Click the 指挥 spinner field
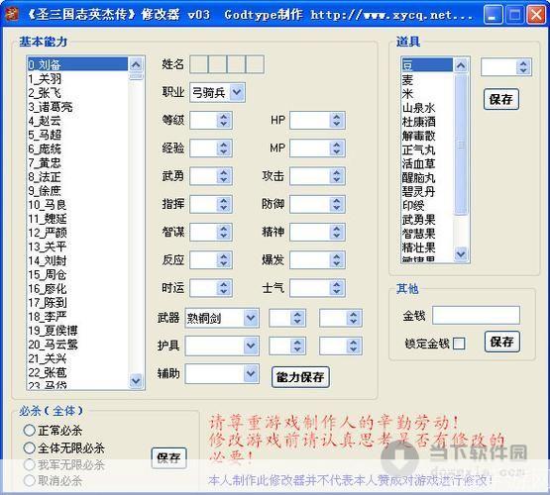This screenshot has width=550, height=495. (x=210, y=204)
